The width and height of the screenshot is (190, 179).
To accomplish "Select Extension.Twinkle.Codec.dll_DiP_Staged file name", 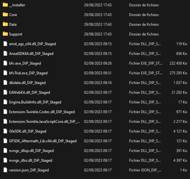I will click(x=42, y=112).
